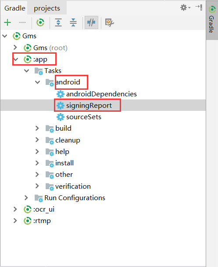
Task: Select the "verification" group label
Action: coord(73,187)
